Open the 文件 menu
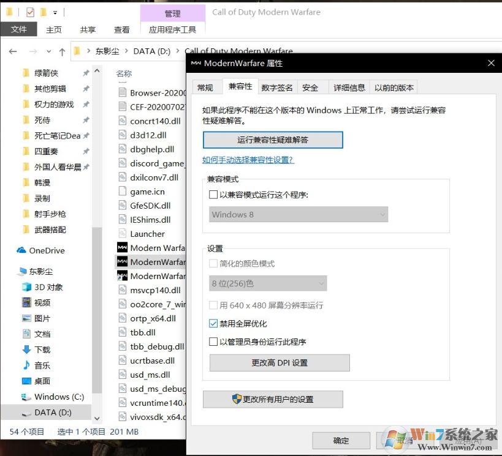 click(x=18, y=29)
